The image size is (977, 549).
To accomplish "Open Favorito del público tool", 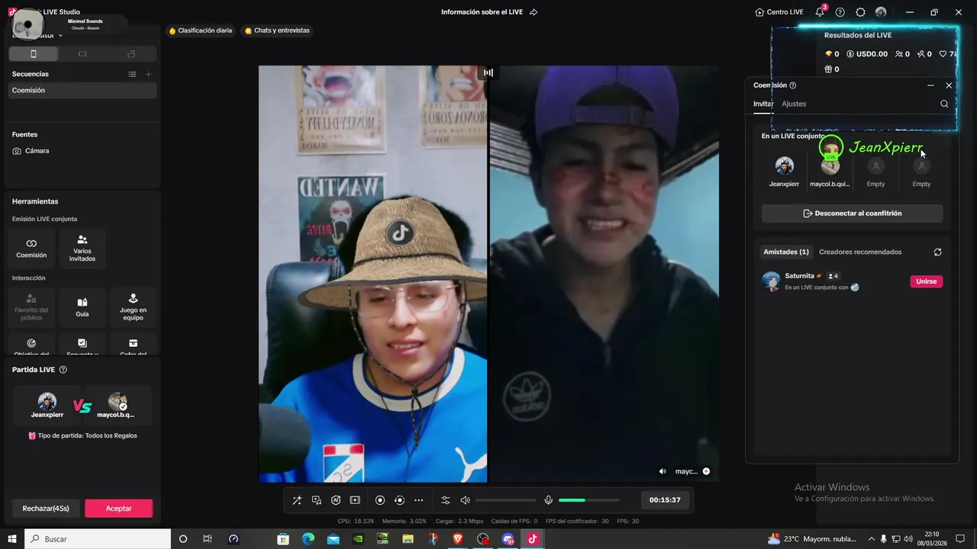I will [31, 307].
